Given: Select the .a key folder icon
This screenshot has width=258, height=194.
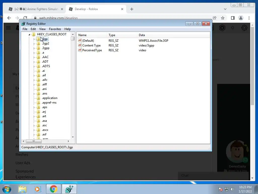Looking at the screenshot, I should [x=39, y=53].
